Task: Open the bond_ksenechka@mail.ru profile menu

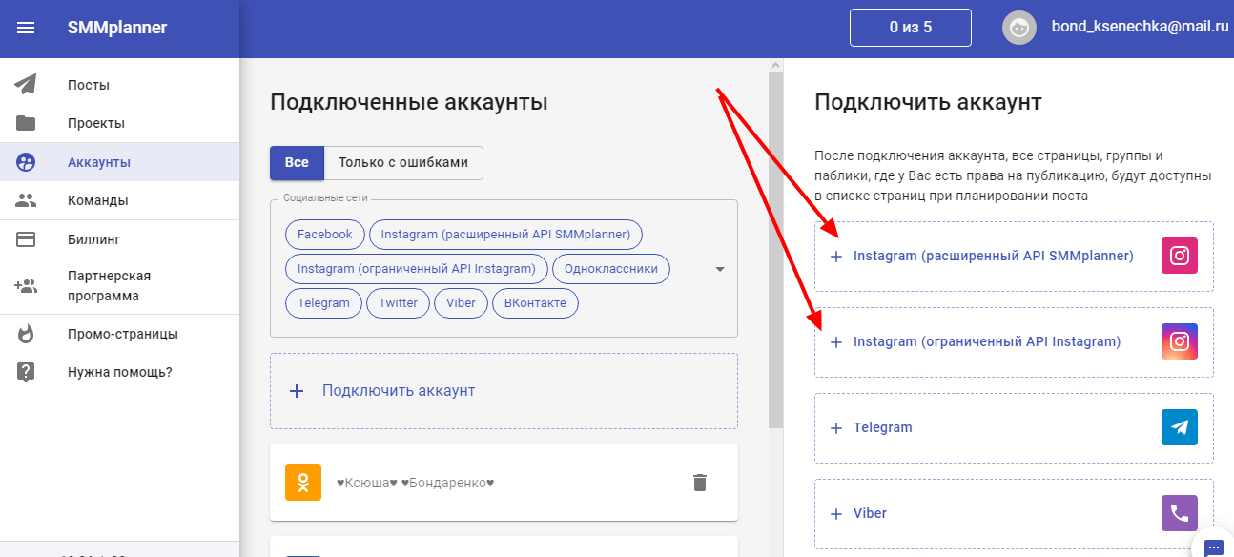Action: pos(1140,27)
